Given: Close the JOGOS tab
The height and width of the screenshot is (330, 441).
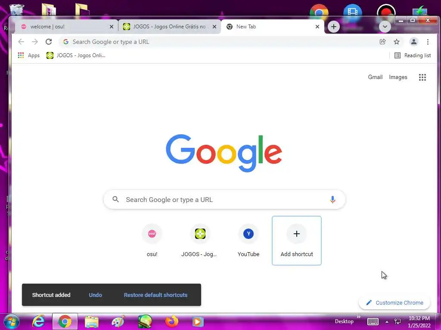Looking at the screenshot, I should [214, 27].
